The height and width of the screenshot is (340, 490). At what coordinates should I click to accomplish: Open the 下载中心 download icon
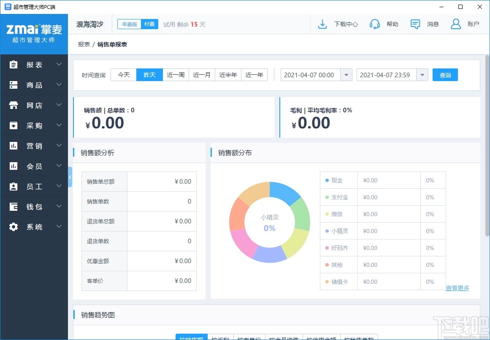322,24
